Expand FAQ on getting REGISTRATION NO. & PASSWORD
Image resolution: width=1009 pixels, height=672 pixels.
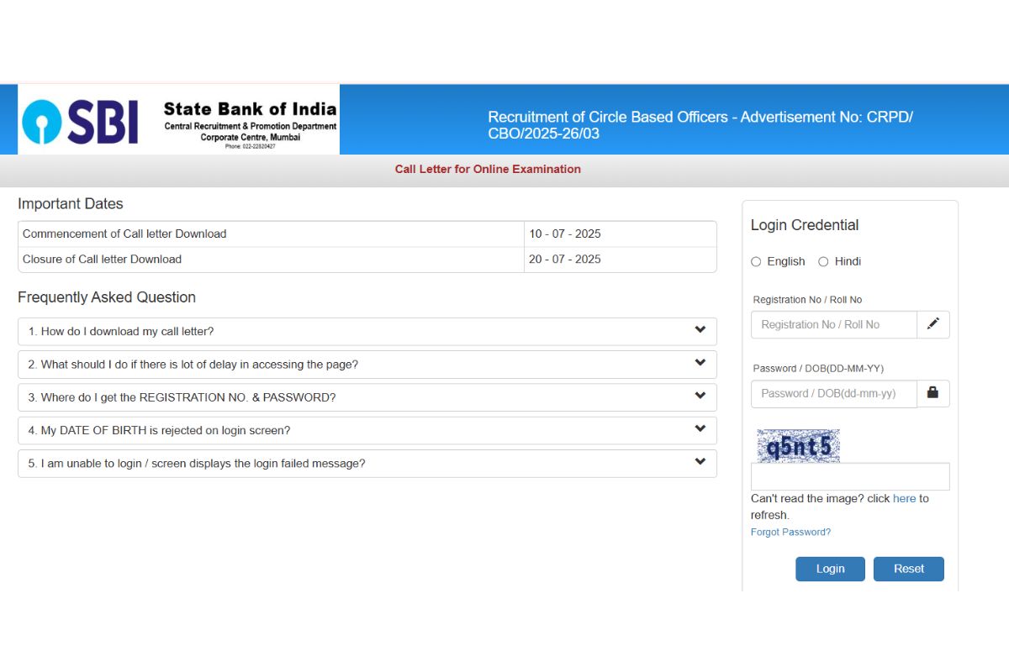tap(367, 397)
